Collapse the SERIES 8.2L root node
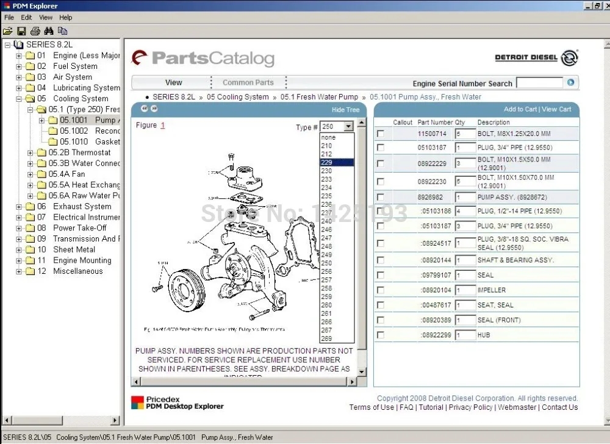Screen dimensions: 610x444 (7, 45)
